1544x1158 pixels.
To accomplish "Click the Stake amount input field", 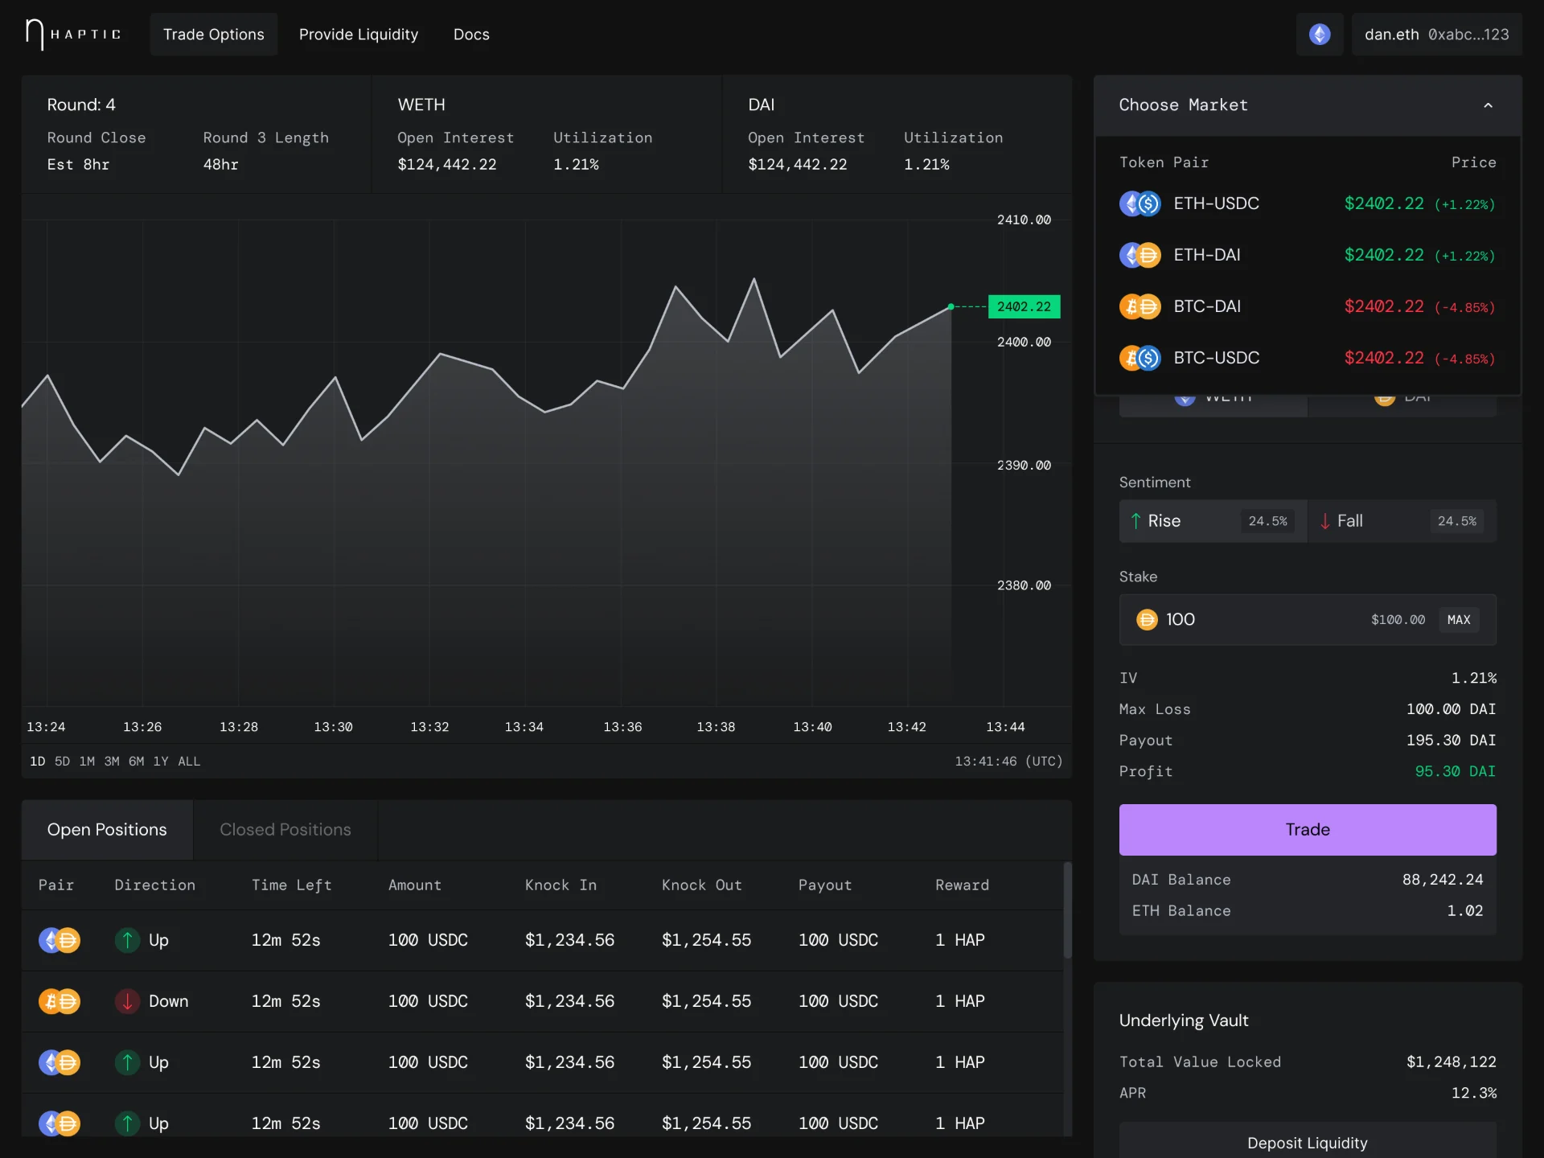I will click(x=1308, y=619).
